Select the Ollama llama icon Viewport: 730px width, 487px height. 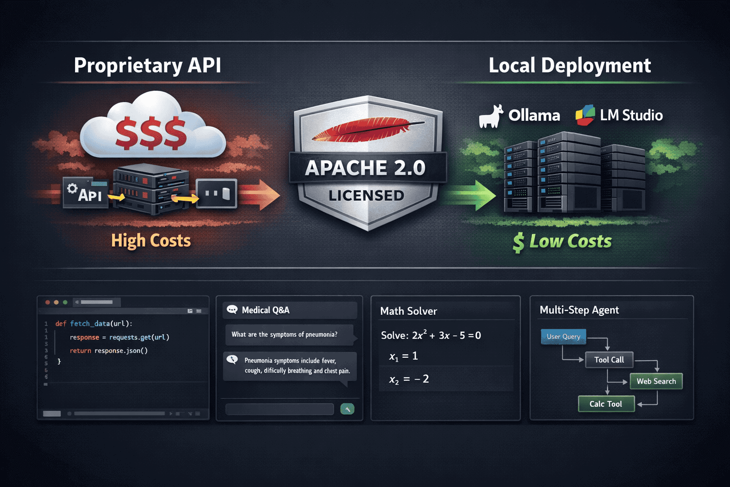[492, 116]
